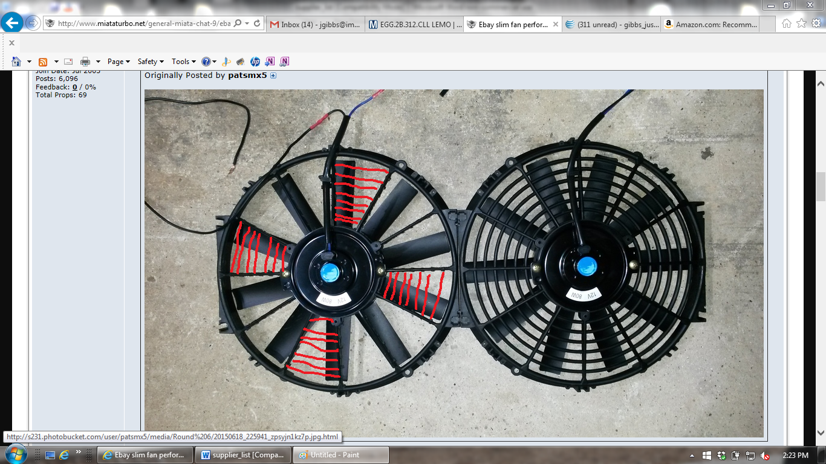Click the view-post arrow beside patsmx5
This screenshot has height=464, width=826.
[x=273, y=76]
